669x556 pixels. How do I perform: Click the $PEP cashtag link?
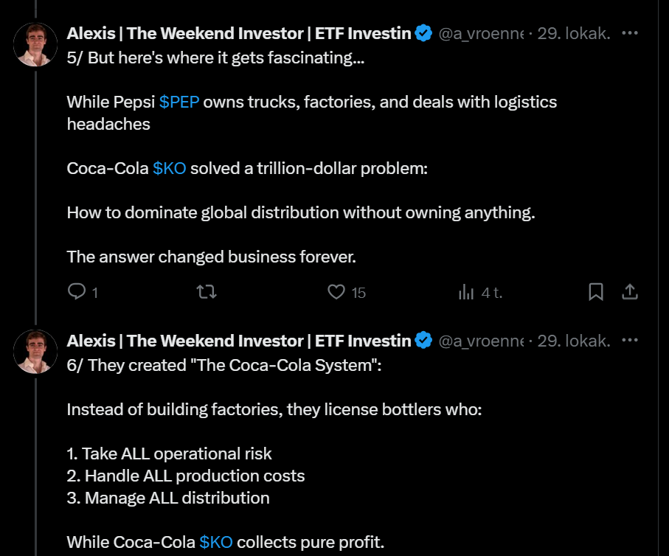click(x=179, y=102)
